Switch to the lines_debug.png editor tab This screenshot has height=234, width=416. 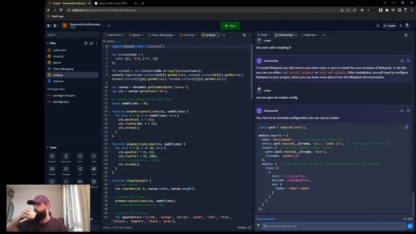point(162,35)
